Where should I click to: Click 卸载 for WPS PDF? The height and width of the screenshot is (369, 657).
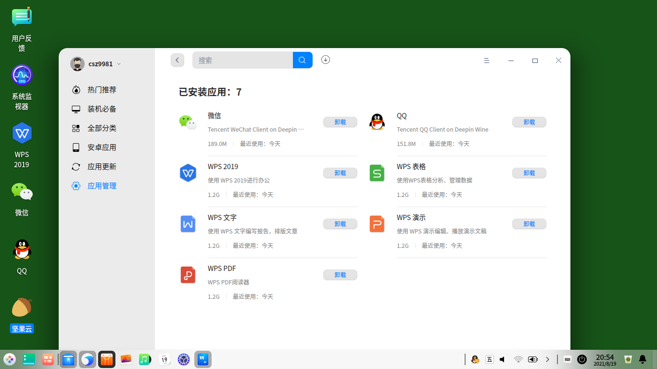[340, 275]
